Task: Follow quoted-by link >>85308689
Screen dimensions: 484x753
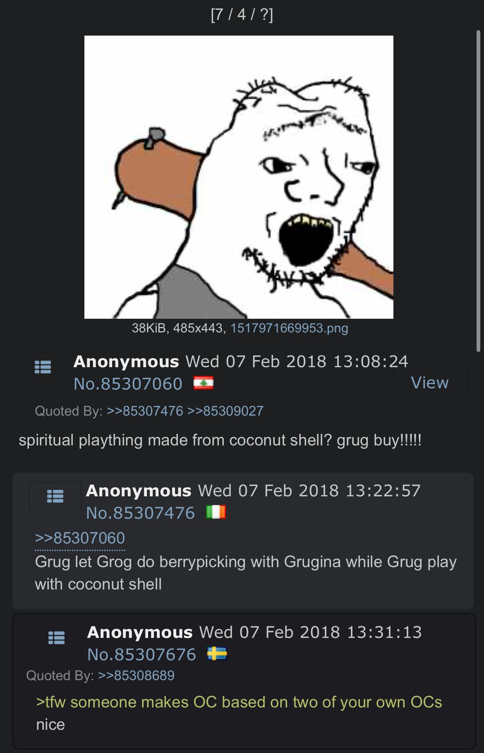Action: pos(137,676)
